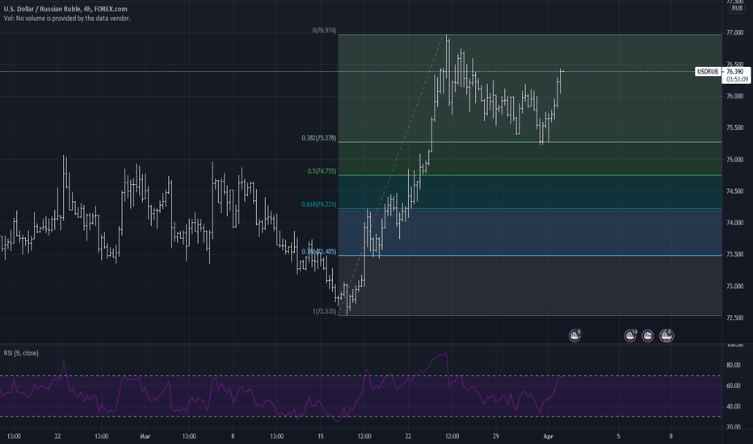Viewport: 753px width, 444px height.
Task: Click the Apr label on the time axis
Action: [x=548, y=436]
